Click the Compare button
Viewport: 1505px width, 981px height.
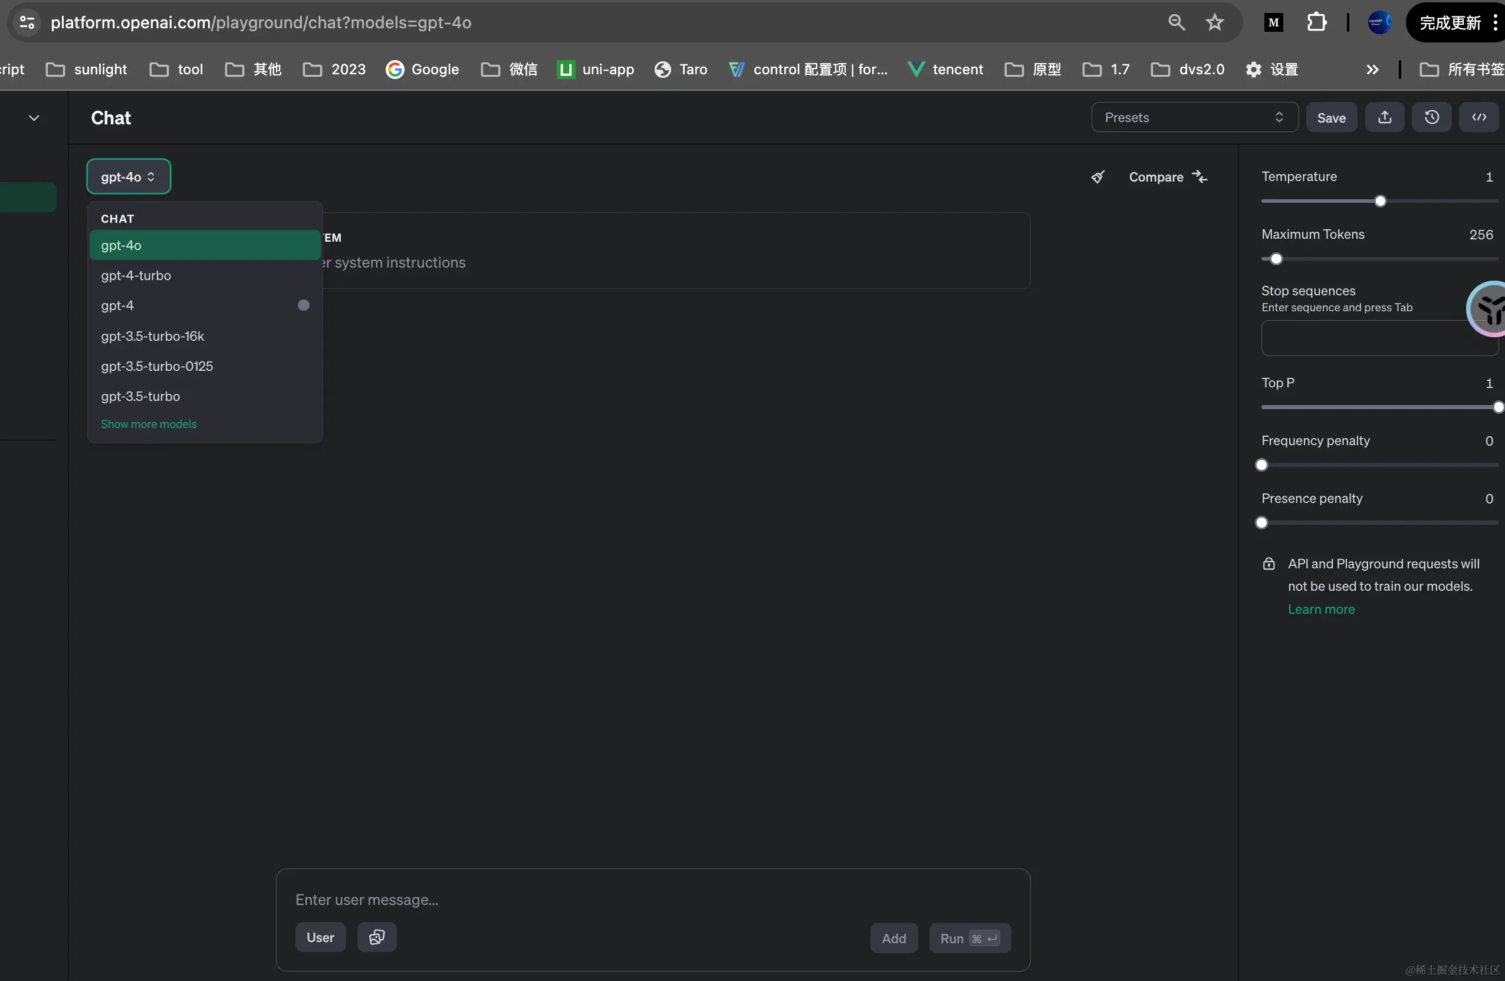[x=1168, y=177]
